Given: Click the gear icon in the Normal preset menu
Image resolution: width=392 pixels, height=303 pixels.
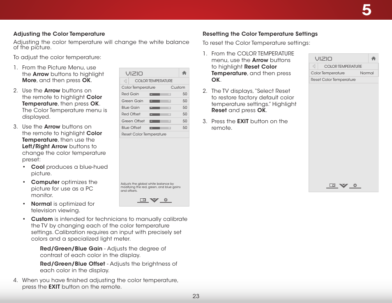Looking at the screenshot, I should pyautogui.click(x=355, y=185).
